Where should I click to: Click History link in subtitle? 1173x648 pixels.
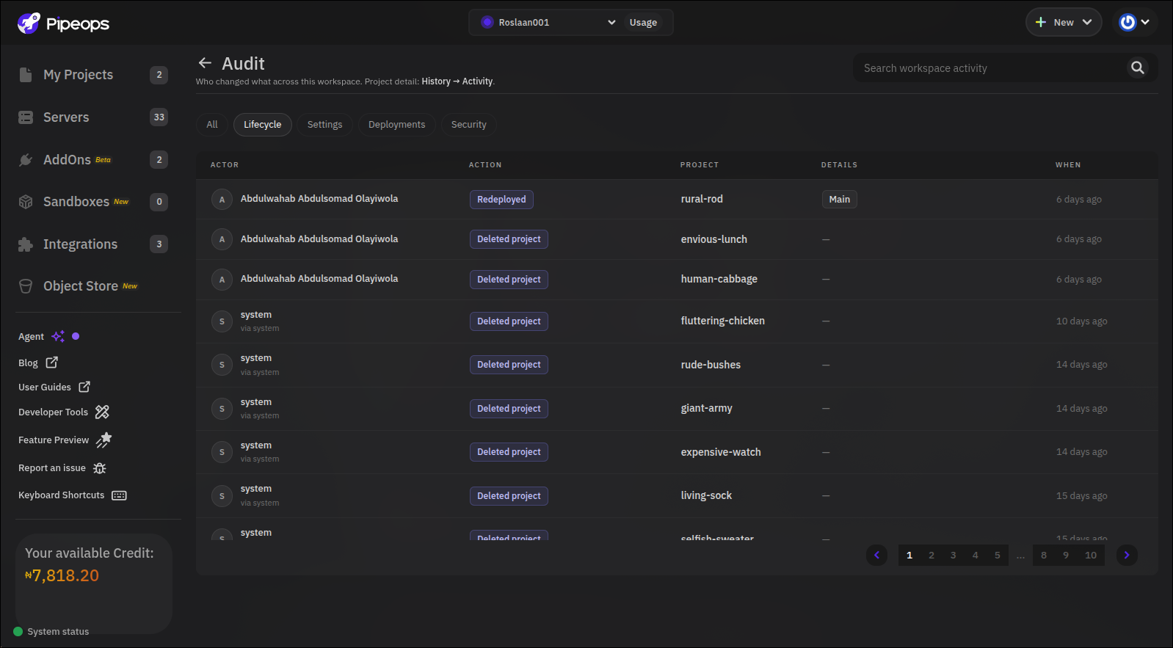(x=436, y=81)
